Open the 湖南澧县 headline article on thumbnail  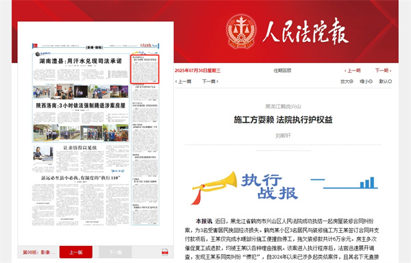pos(80,61)
